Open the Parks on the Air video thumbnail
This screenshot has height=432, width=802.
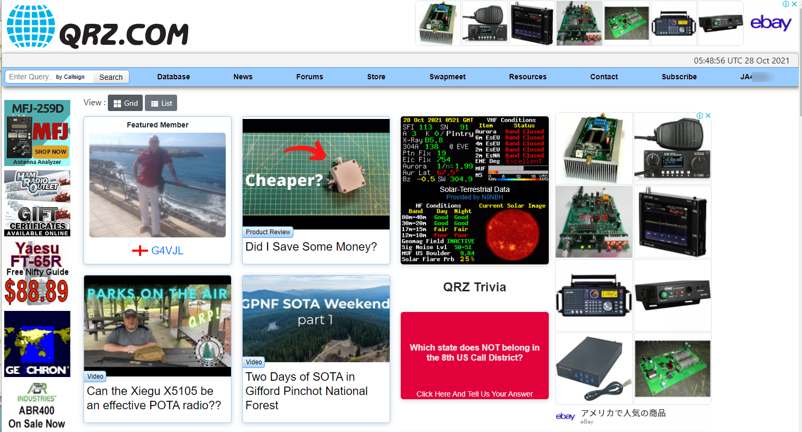[158, 326]
